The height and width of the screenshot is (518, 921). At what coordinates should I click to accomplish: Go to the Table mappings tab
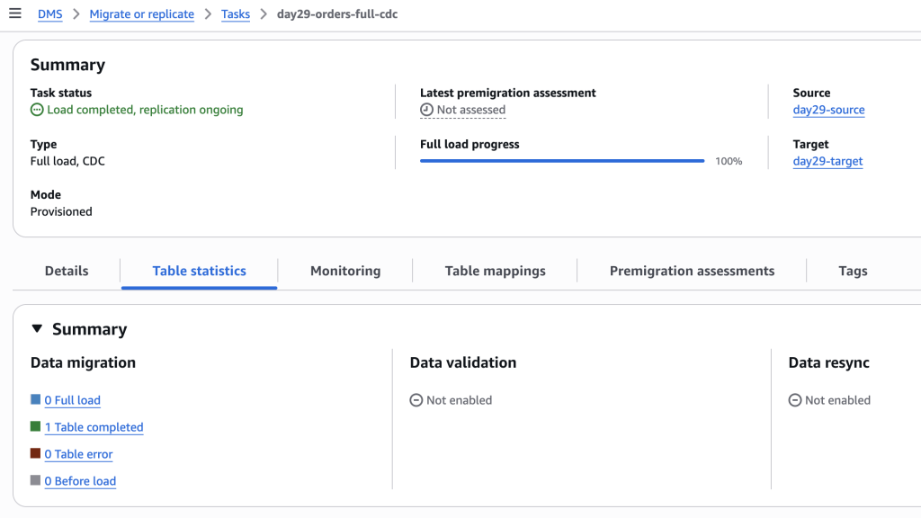(x=496, y=271)
